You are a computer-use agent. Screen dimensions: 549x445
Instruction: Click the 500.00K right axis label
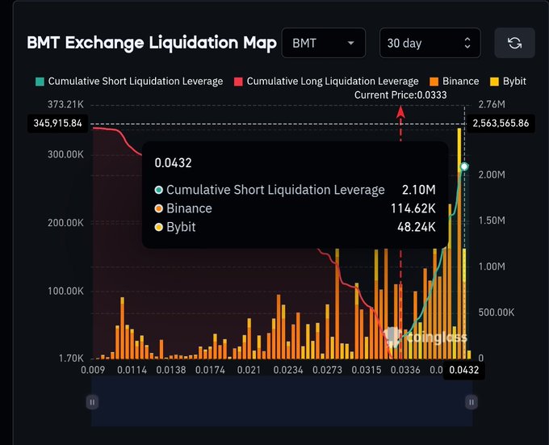pos(497,313)
